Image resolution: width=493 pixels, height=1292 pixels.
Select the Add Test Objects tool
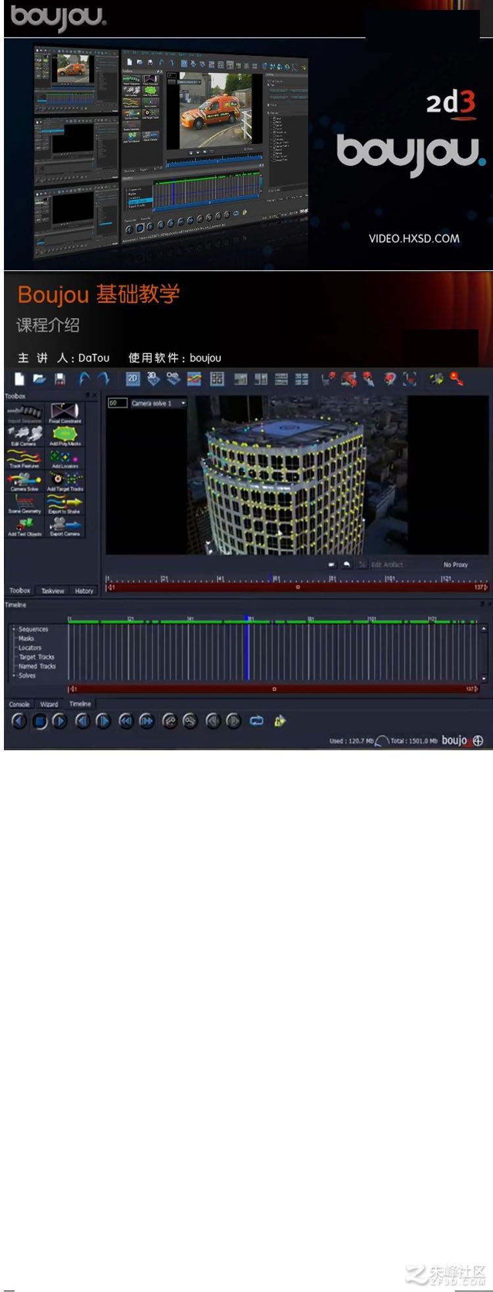pos(24,527)
